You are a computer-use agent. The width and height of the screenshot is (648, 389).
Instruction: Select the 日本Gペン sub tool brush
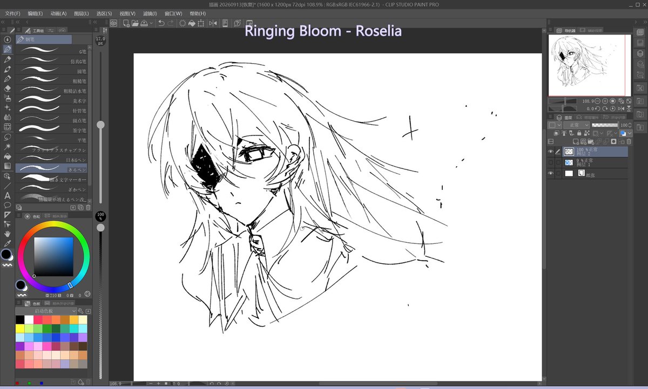point(51,160)
